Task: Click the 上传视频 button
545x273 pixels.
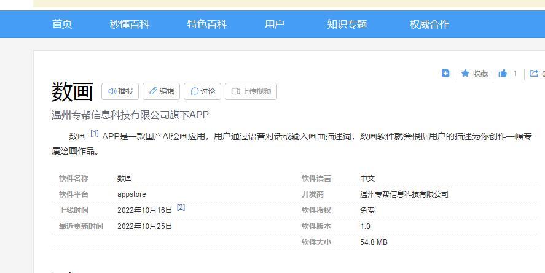Action: point(251,91)
